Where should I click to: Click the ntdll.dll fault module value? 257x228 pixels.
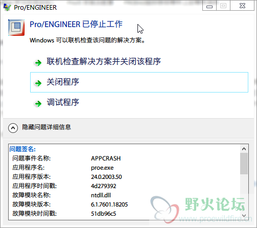[x=101, y=195]
